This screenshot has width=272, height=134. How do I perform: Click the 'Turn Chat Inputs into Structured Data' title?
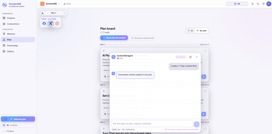click(x=127, y=133)
